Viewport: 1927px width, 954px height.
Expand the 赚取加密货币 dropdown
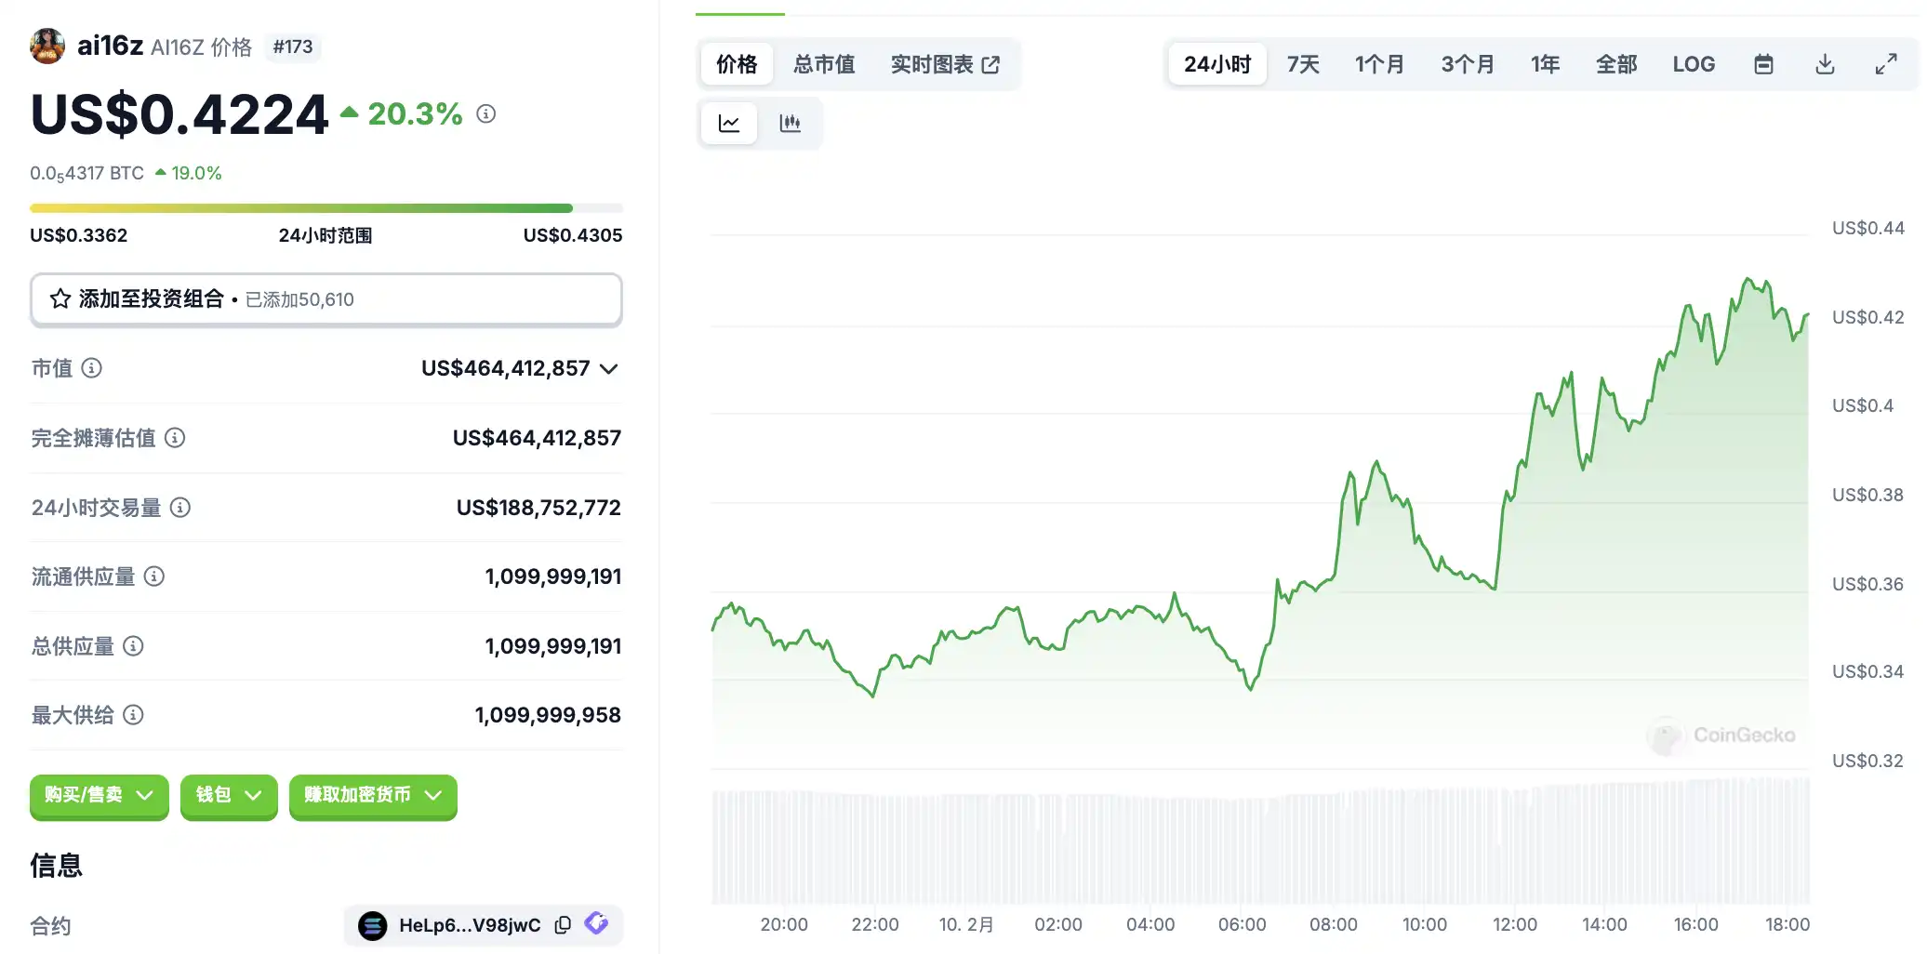pos(372,795)
